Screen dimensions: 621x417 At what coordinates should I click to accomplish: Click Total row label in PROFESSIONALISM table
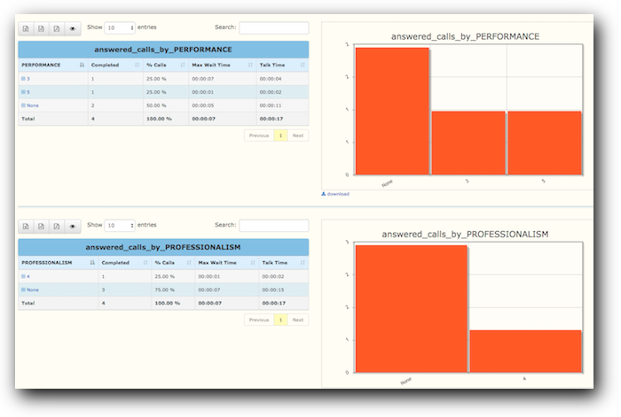pos(28,303)
